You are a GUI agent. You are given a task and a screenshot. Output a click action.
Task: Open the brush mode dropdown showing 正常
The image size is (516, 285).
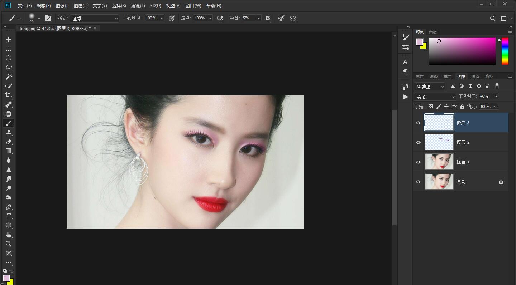(94, 18)
